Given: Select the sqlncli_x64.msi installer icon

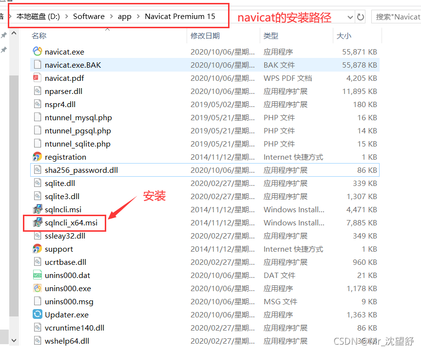Looking at the screenshot, I should tap(38, 222).
